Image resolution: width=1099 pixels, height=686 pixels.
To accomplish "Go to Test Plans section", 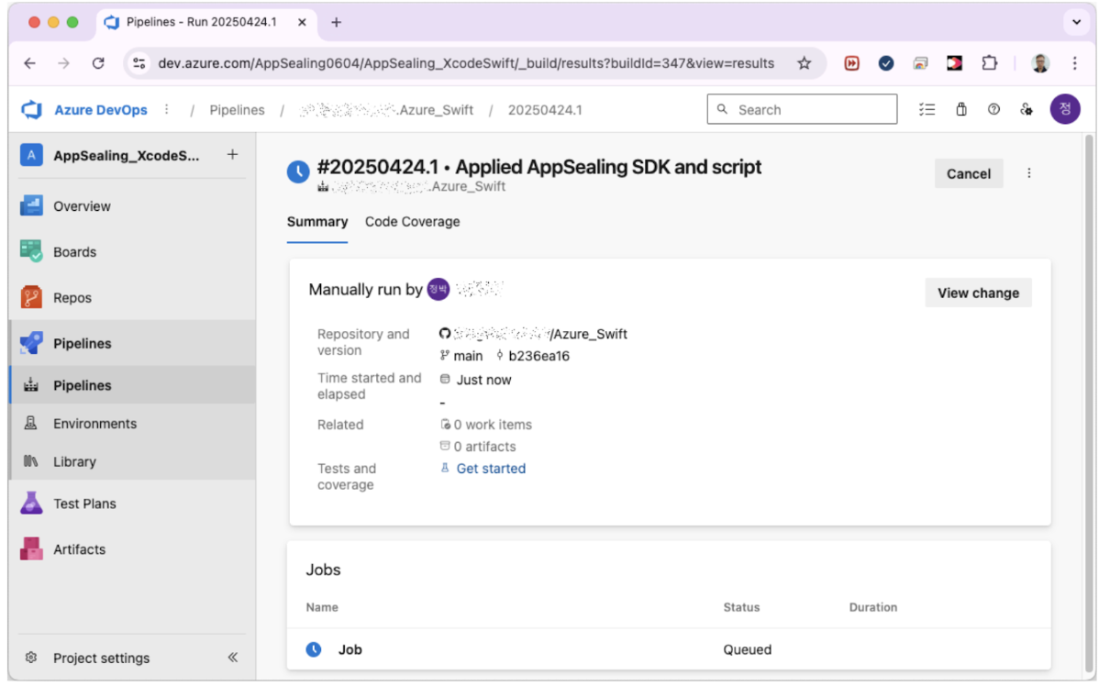I will [x=84, y=503].
